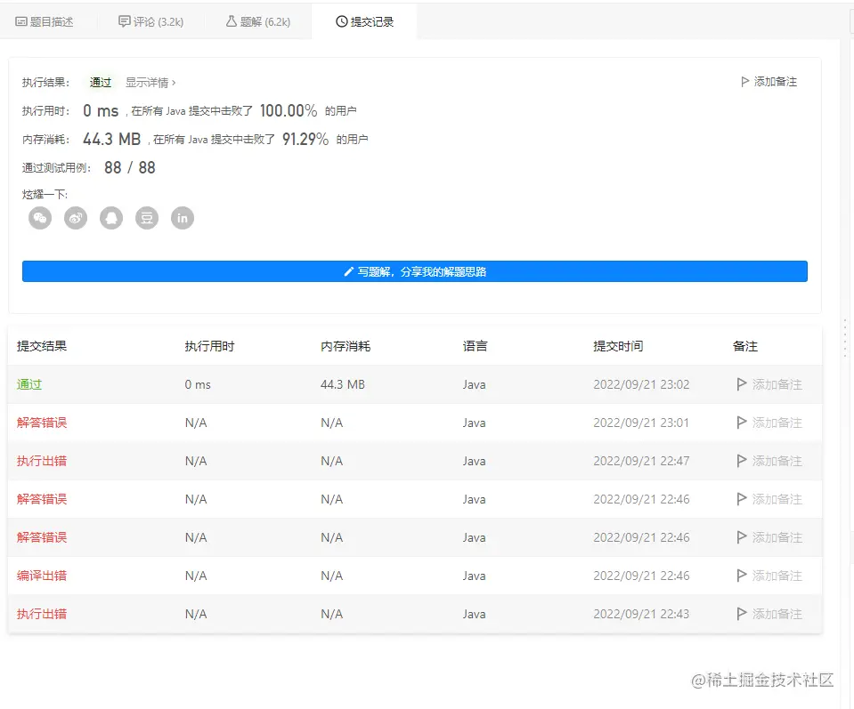Click the clock icon on 提交记录 tab
Image resolution: width=854 pixels, height=709 pixels.
(341, 21)
